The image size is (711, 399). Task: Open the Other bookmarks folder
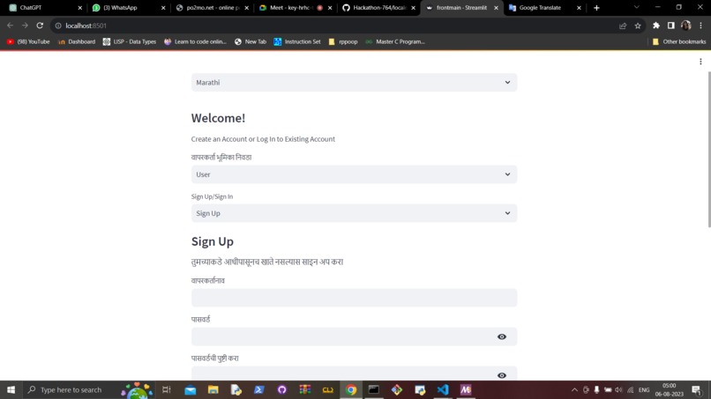point(679,41)
